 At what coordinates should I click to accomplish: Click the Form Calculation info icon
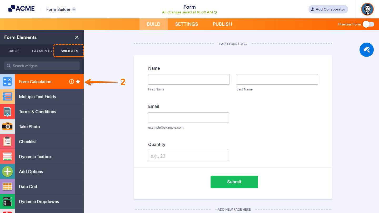pos(72,82)
